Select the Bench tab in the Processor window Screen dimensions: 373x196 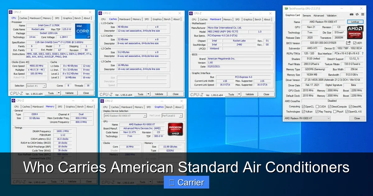(78, 18)
